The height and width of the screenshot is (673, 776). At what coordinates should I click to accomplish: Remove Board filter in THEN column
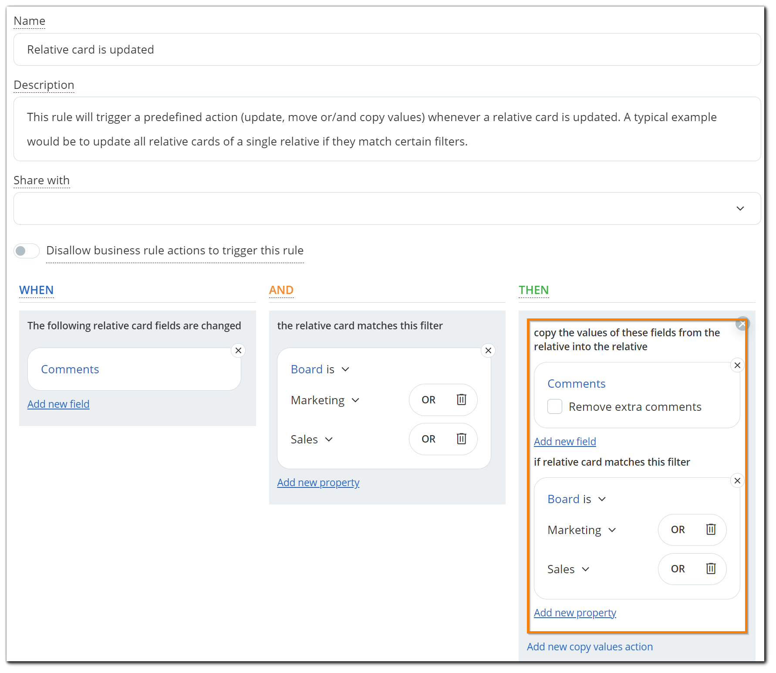pyautogui.click(x=737, y=480)
